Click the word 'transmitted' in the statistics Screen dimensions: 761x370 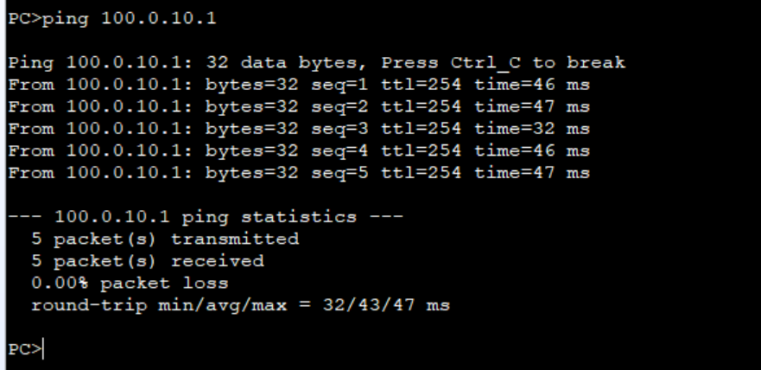tap(235, 239)
